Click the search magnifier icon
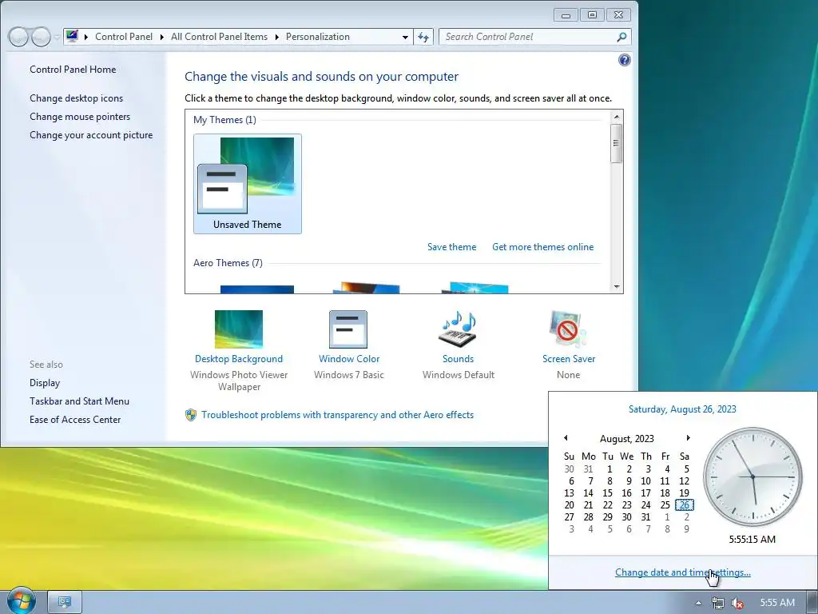818x614 pixels. coord(621,37)
